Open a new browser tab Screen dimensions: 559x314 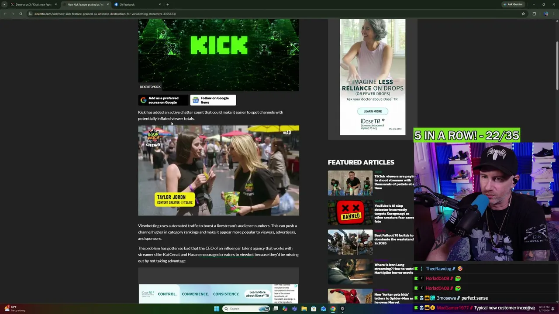click(x=168, y=4)
